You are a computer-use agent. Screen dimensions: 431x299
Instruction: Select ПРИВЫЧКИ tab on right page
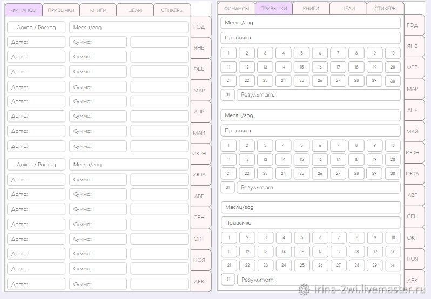[x=274, y=8]
